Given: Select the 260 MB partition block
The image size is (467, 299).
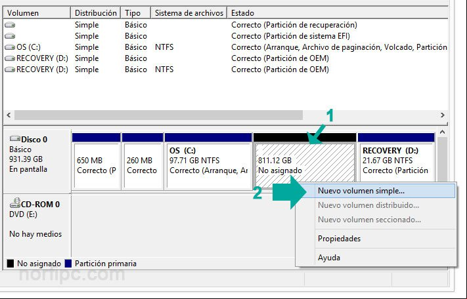Looking at the screenshot, I should (143, 161).
